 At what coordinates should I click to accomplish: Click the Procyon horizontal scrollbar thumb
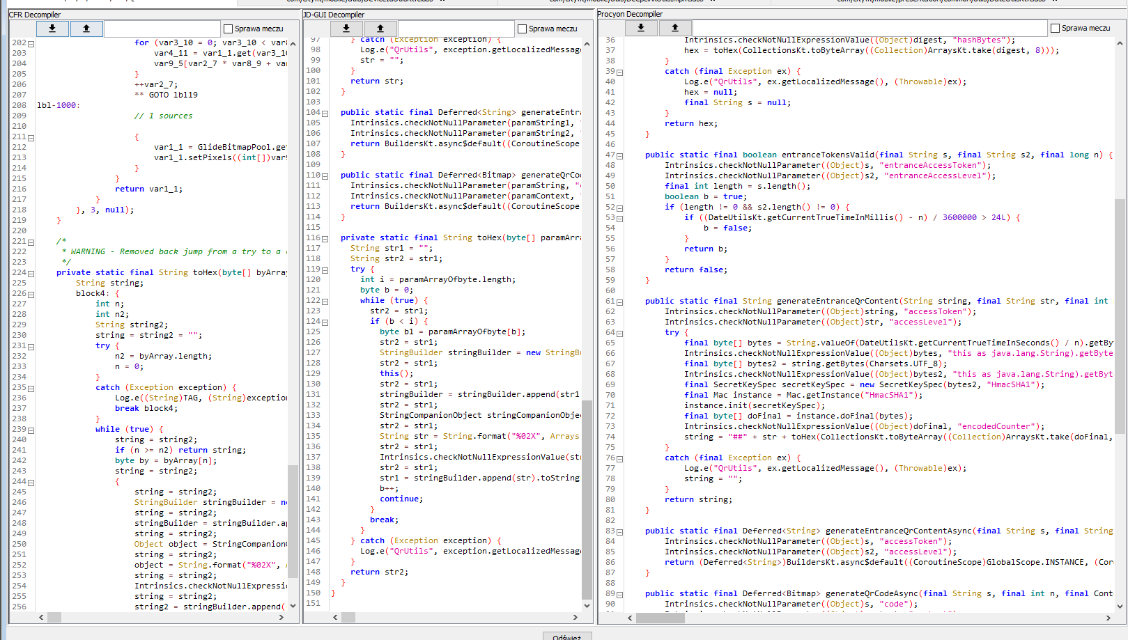click(x=661, y=618)
